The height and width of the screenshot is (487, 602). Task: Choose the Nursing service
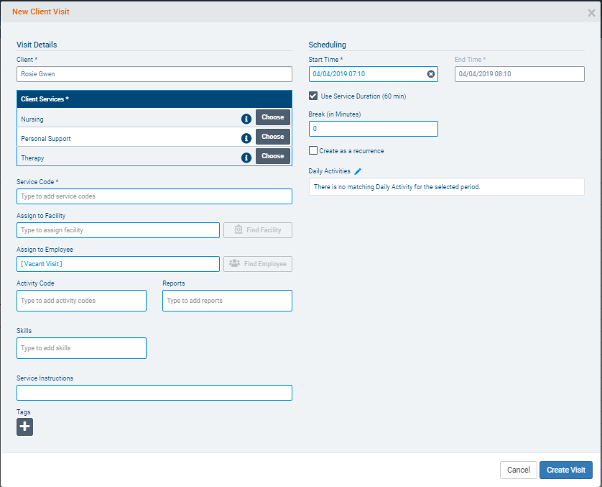click(x=272, y=117)
